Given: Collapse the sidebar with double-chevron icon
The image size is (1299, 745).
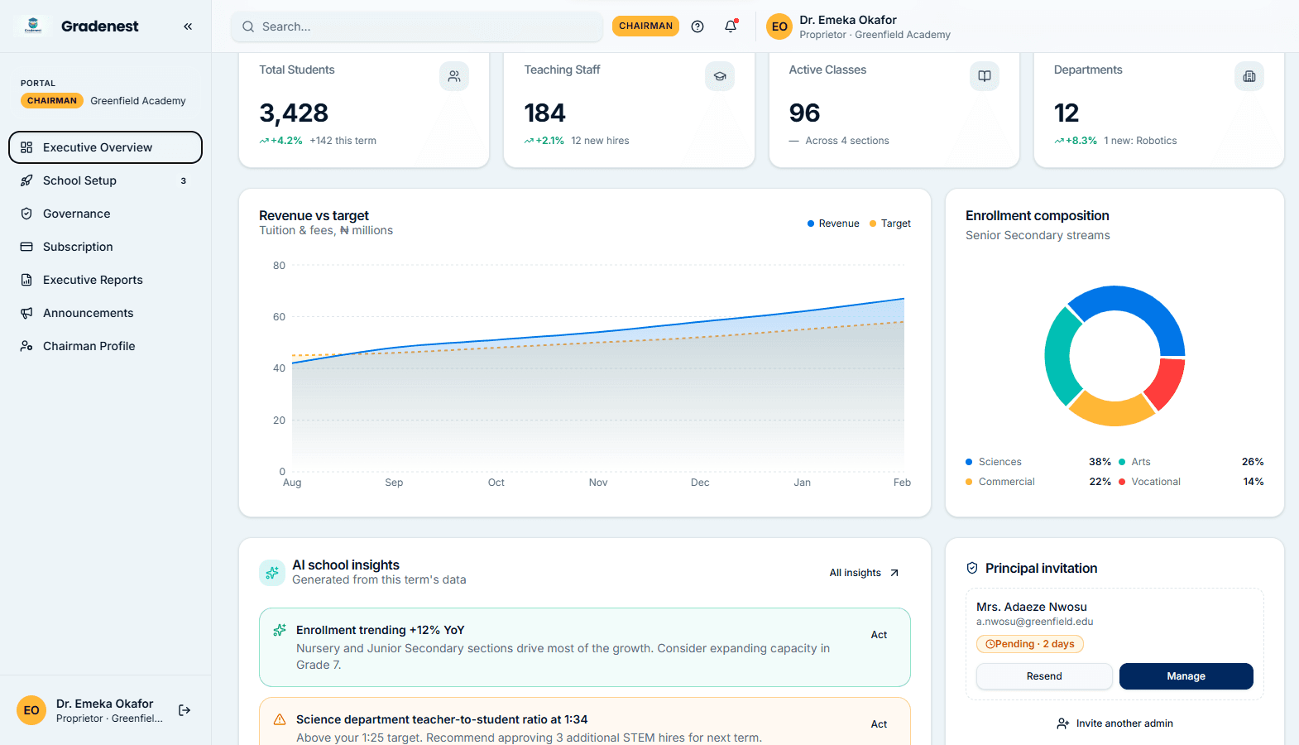Looking at the screenshot, I should tap(188, 26).
